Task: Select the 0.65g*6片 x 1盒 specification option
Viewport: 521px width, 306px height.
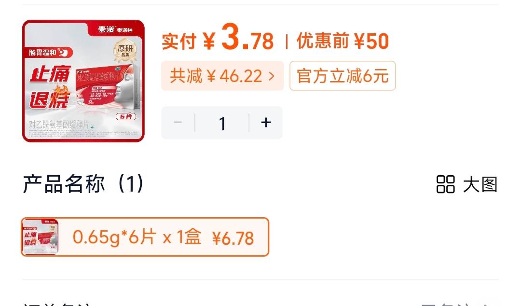Action: (x=145, y=237)
